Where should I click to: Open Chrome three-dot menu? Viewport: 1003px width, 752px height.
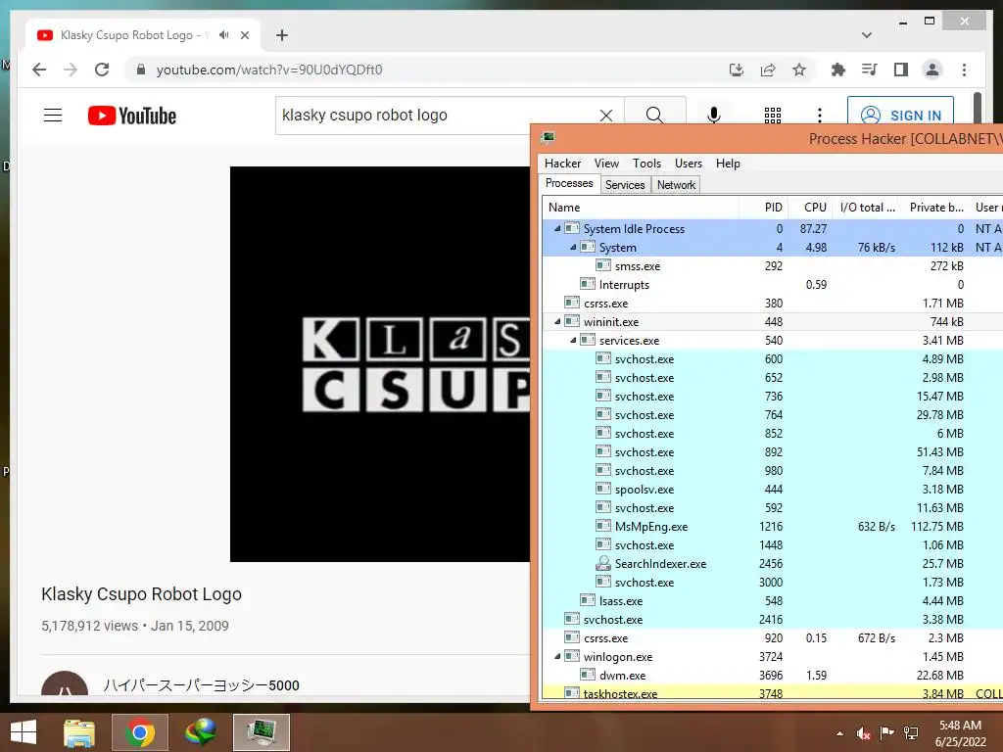click(x=964, y=70)
